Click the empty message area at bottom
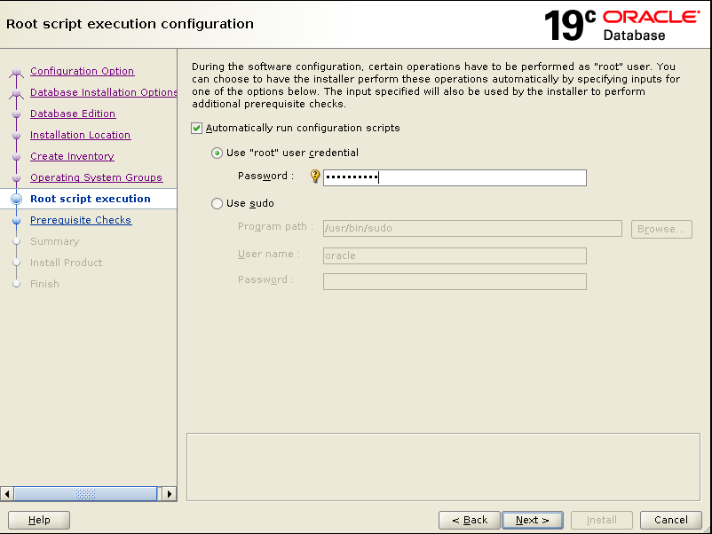712x534 pixels. click(x=443, y=467)
